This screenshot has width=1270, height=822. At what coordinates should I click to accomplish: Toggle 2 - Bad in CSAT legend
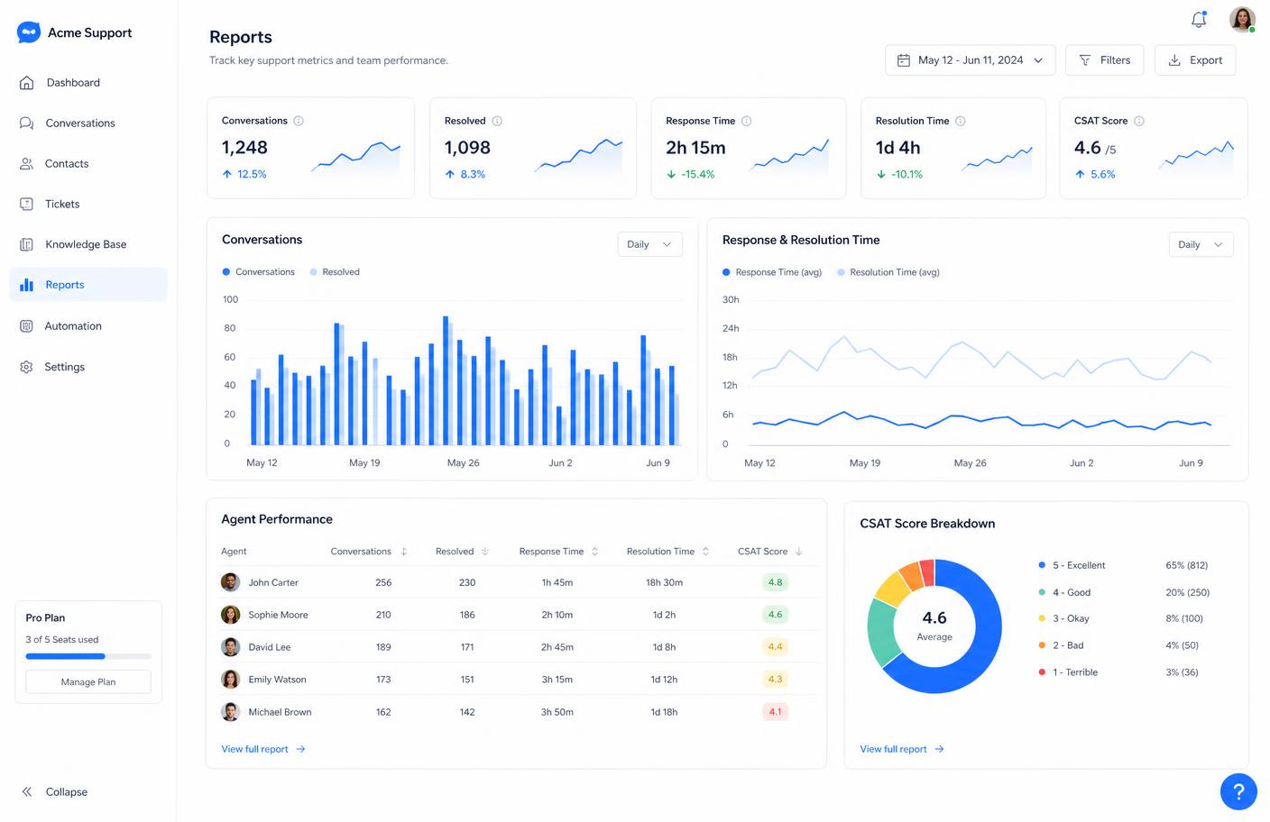(1061, 645)
